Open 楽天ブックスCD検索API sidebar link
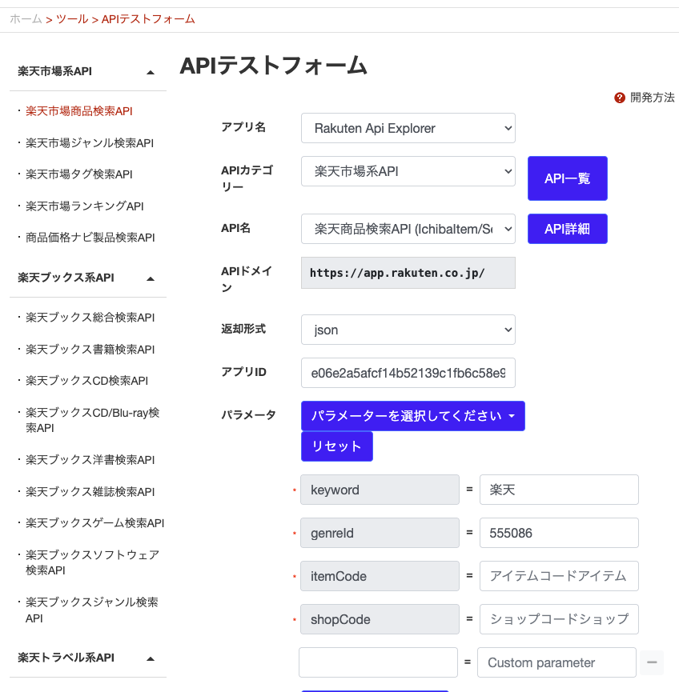The width and height of the screenshot is (679, 692). point(86,381)
